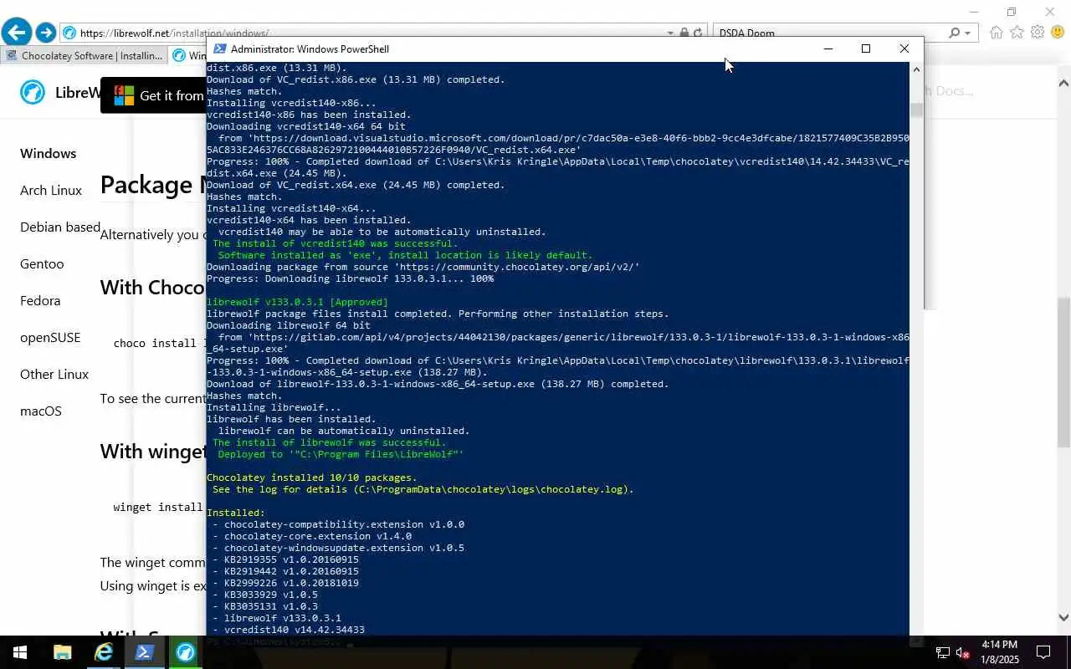This screenshot has height=669, width=1071.
Task: Click the 'KB3035131 v1.0.3' entry
Action: 271,606
